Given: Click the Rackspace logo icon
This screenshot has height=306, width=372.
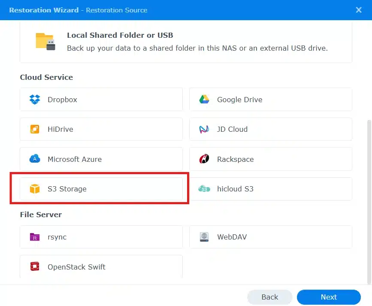Looking at the screenshot, I should click(204, 159).
